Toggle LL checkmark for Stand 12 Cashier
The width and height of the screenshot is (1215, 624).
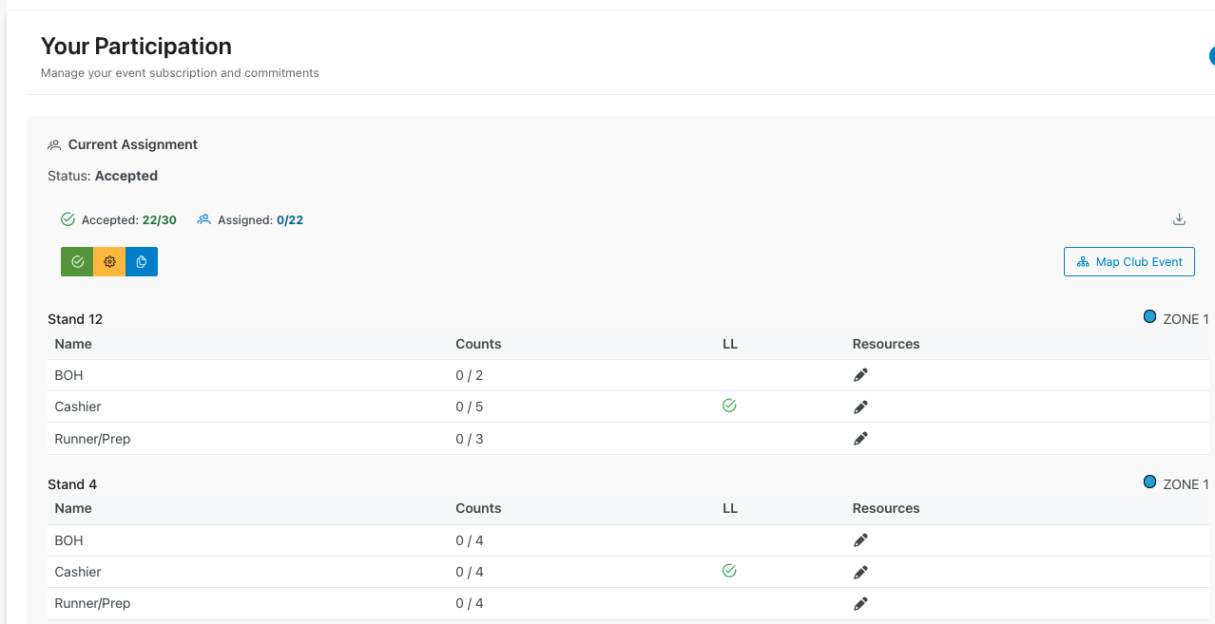[729, 406]
